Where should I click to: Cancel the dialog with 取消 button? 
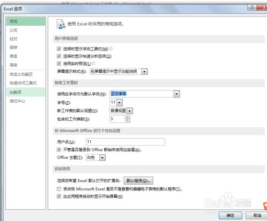coord(257,216)
